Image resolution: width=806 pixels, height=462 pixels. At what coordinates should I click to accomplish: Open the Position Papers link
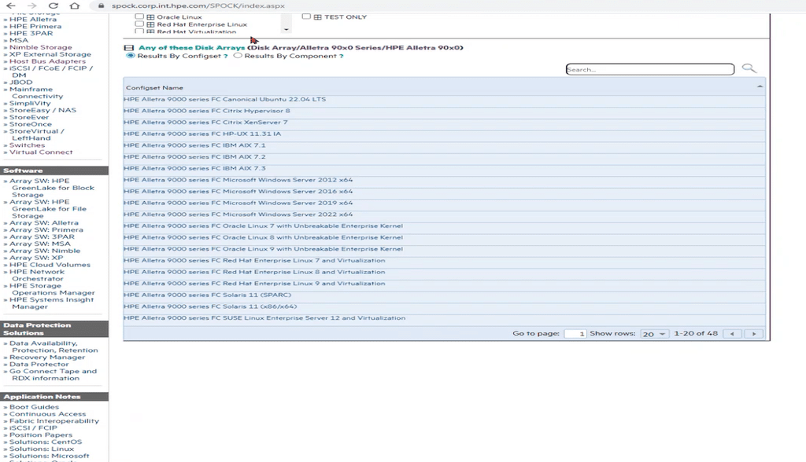[x=41, y=434]
